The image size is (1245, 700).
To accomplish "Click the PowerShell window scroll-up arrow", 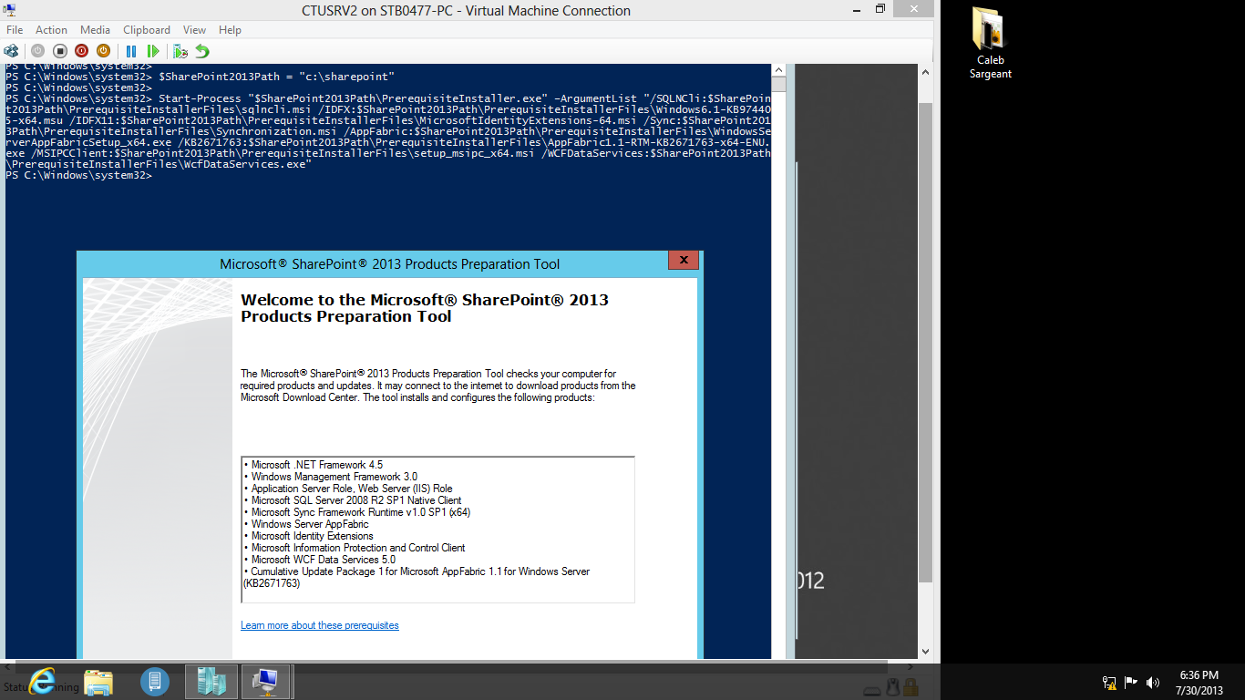I will pyautogui.click(x=778, y=70).
